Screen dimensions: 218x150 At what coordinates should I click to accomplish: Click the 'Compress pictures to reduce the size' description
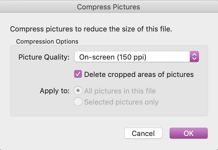click(91, 29)
